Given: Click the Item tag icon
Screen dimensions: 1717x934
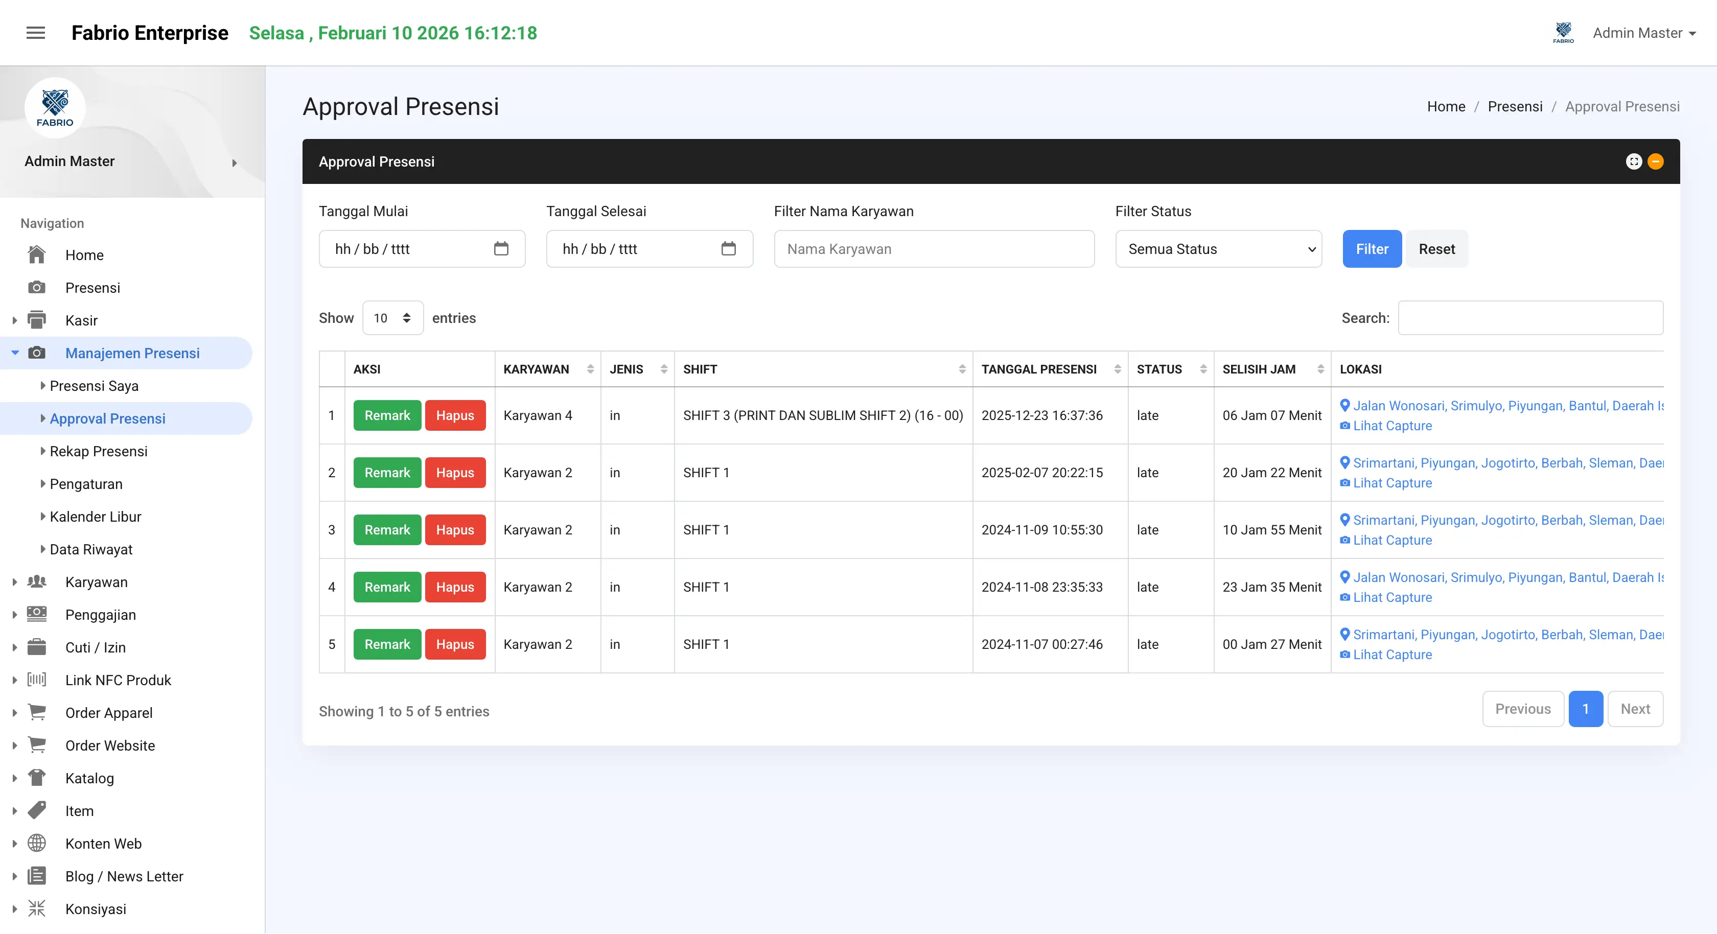Looking at the screenshot, I should [x=37, y=810].
